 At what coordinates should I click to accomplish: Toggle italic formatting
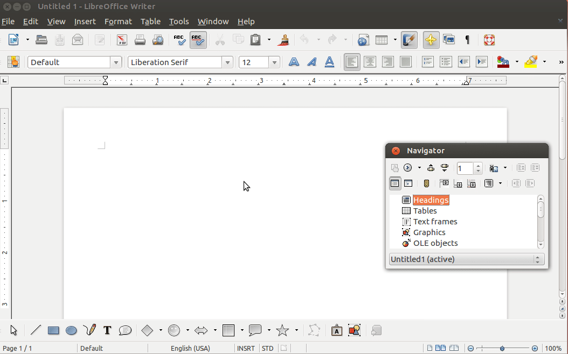[311, 62]
